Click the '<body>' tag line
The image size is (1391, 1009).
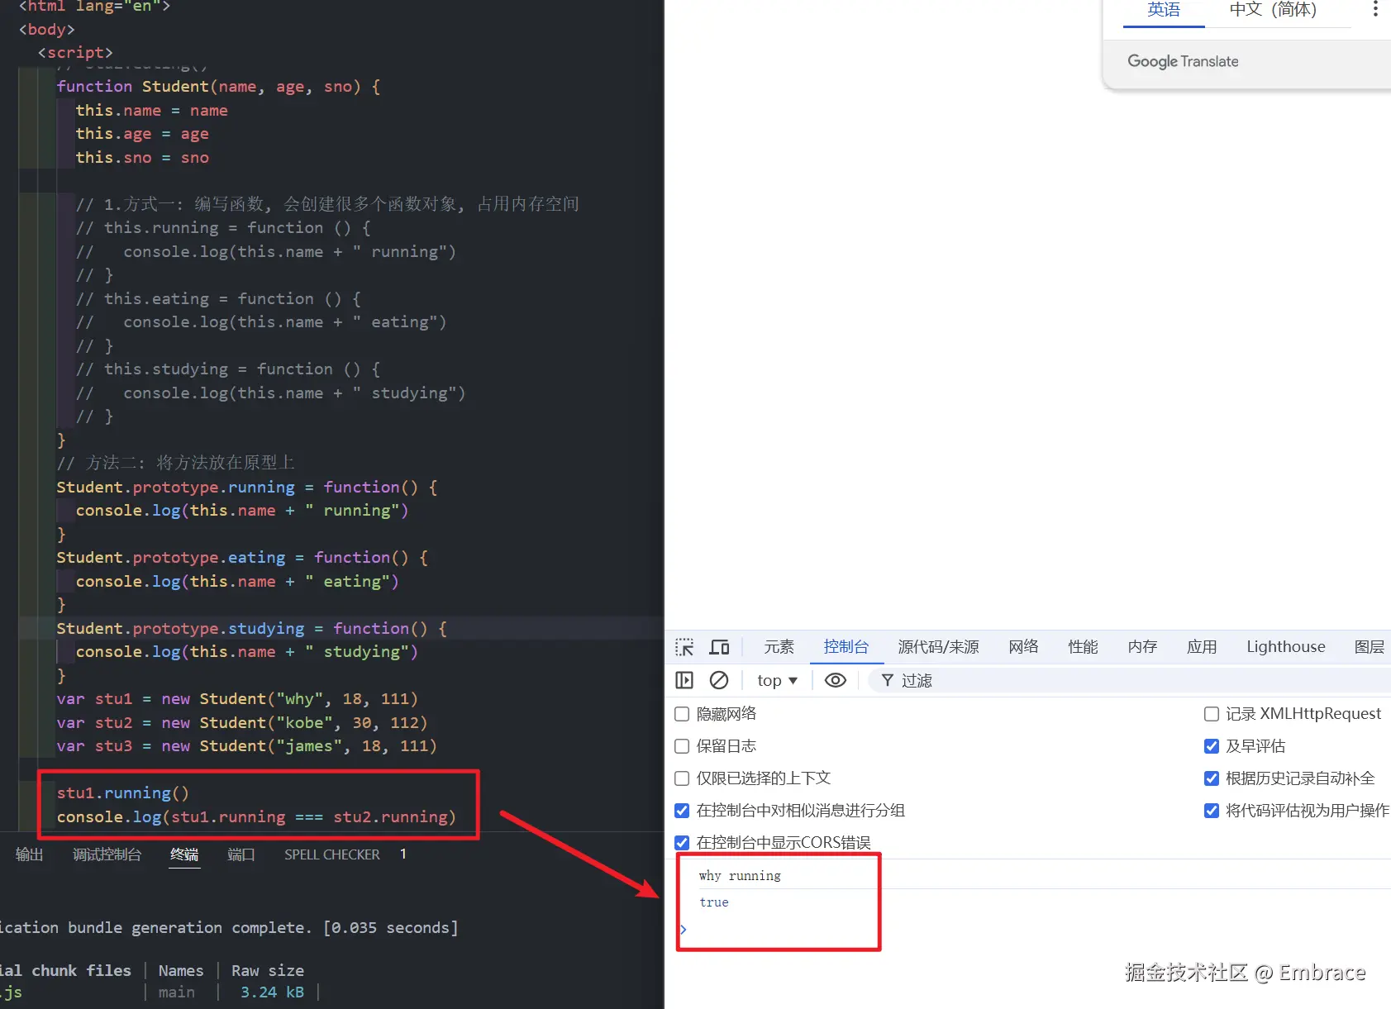coord(47,30)
